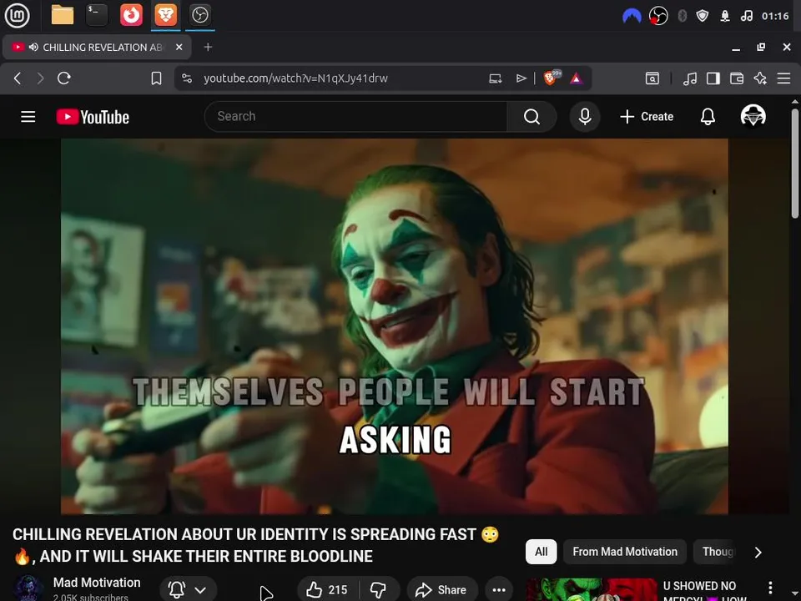Open the Mad Motivation channel avatar

28,588
